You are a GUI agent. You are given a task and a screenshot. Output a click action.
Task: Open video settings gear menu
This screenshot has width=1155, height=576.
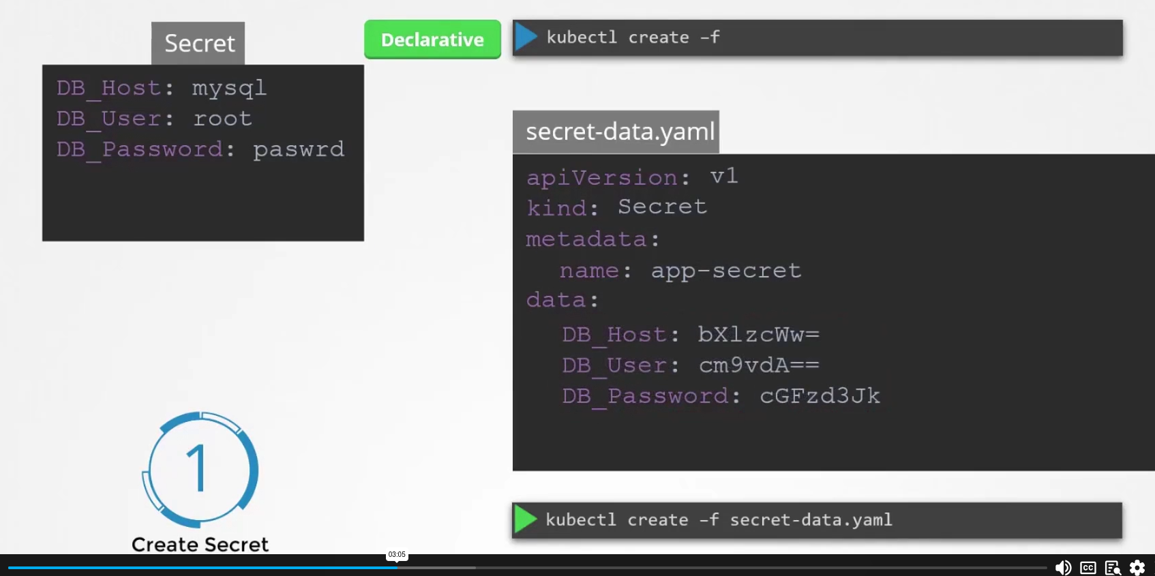(1137, 567)
